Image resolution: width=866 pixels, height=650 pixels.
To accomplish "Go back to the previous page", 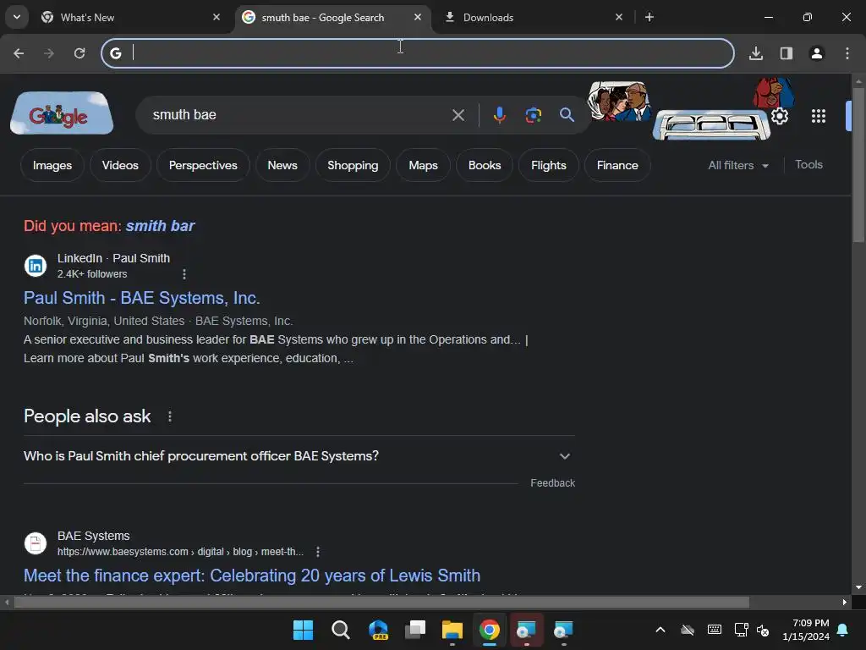I will [x=19, y=53].
